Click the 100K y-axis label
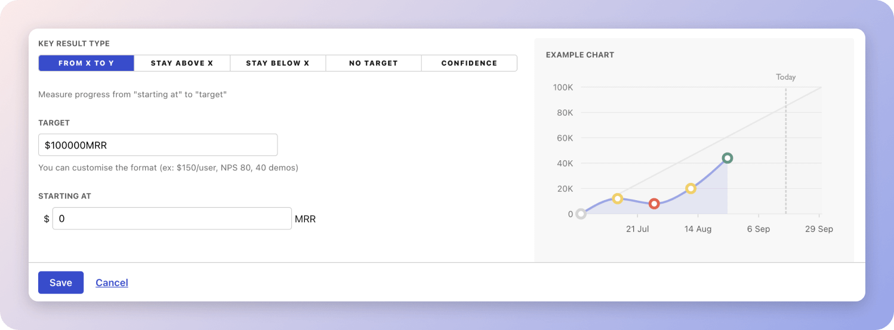894x330 pixels. pyautogui.click(x=563, y=88)
